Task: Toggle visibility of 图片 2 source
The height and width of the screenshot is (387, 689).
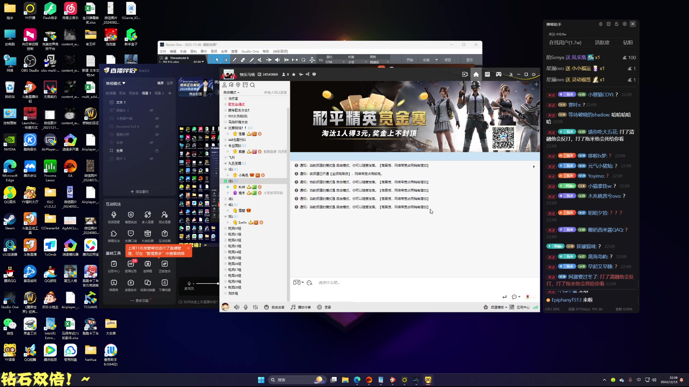Action: 151,158
